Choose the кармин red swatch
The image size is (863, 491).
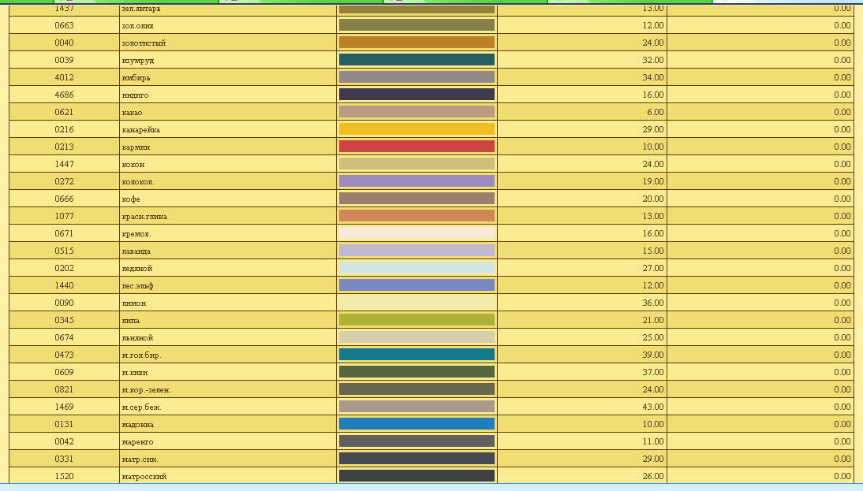pos(417,147)
